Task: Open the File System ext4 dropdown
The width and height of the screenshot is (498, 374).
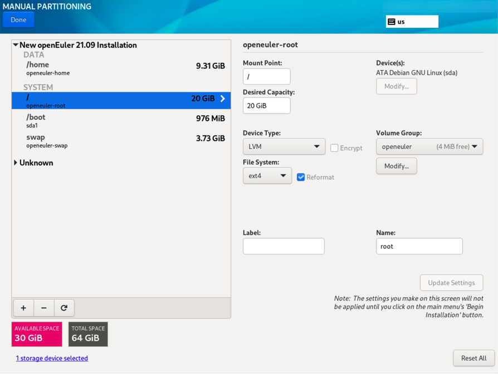Action: 267,176
